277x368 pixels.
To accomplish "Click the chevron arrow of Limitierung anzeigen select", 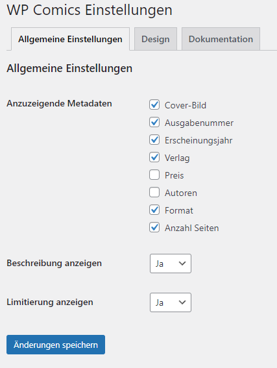I will pyautogui.click(x=182, y=302).
